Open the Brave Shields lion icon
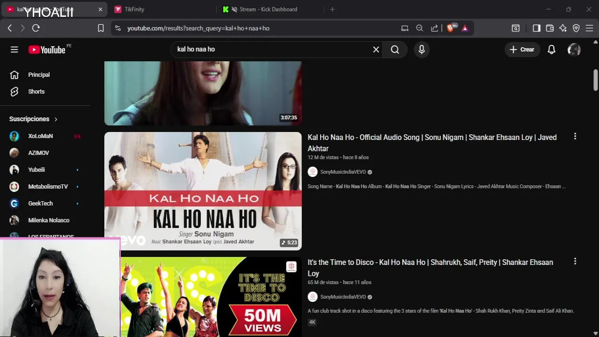The height and width of the screenshot is (337, 599). coord(451,28)
